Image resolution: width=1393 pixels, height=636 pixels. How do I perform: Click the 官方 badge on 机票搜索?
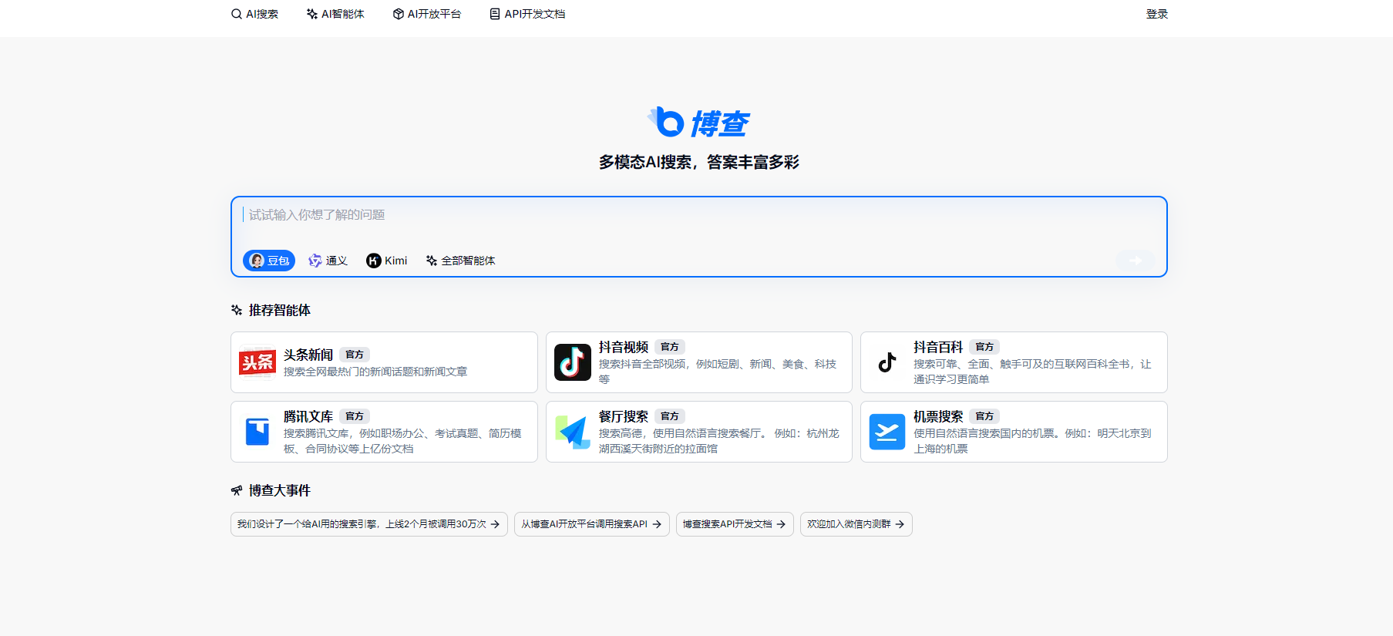984,416
